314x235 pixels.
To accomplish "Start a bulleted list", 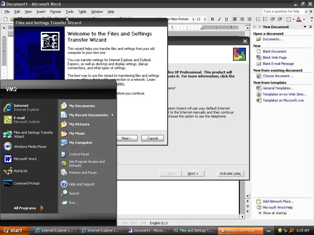I will coord(265,19).
